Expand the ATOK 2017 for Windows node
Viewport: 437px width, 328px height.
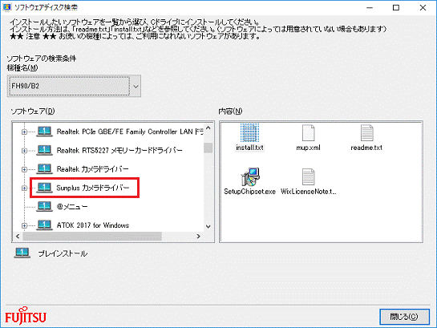tap(24, 225)
